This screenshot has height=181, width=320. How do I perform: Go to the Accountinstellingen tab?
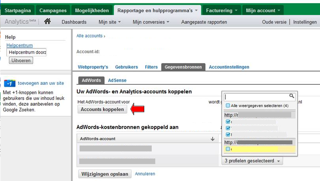(229, 67)
